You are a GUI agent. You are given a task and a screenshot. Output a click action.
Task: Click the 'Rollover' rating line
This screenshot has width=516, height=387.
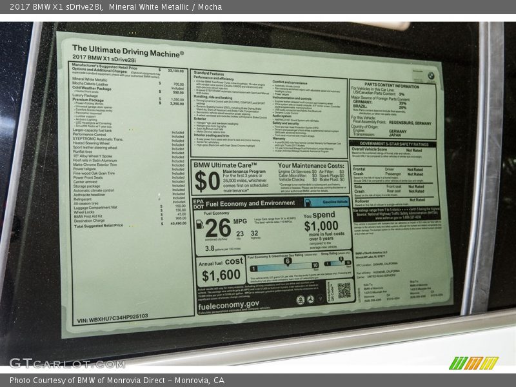coord(390,201)
